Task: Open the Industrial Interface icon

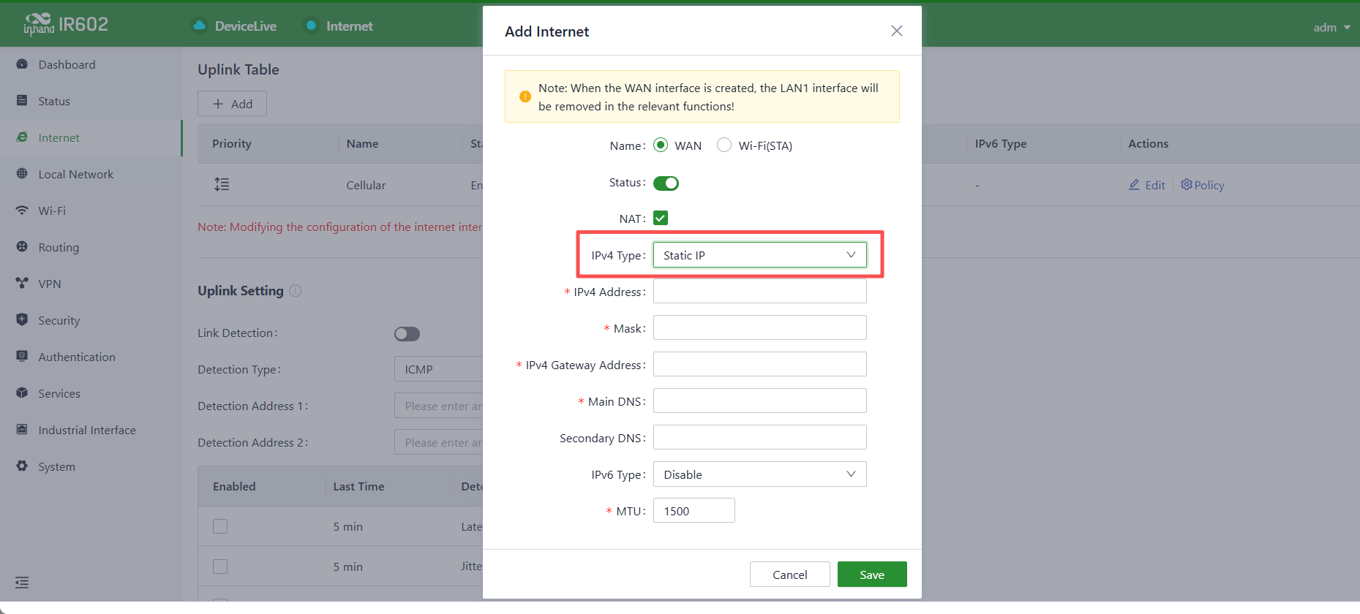Action: click(22, 430)
